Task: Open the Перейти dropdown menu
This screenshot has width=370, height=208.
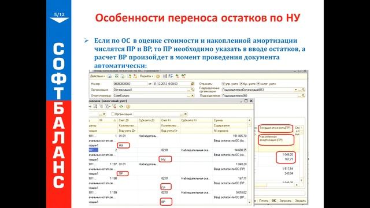Action: coord(146,76)
